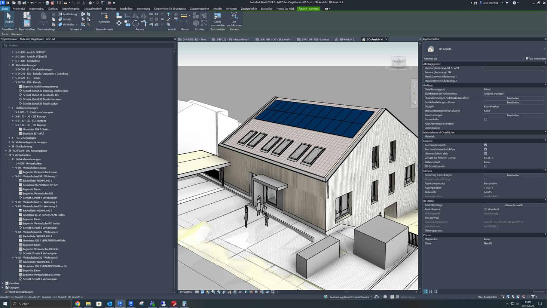Enable the 3D-Schnittbereich checkbox
547x308 pixels.
point(485,166)
